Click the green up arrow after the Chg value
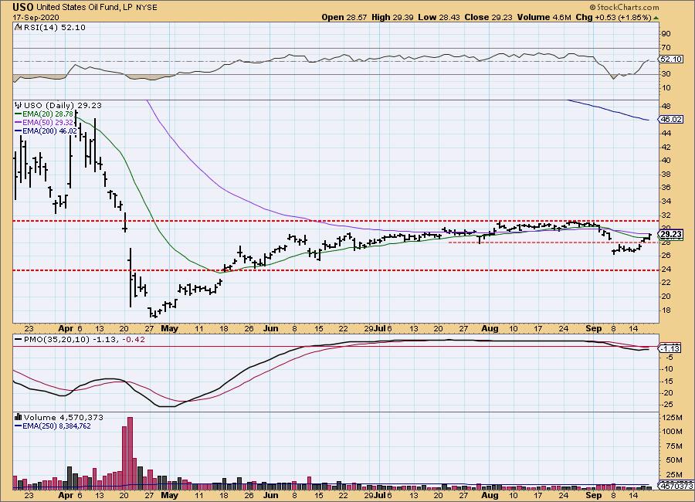Viewport: 695px width, 502px height. (656, 18)
